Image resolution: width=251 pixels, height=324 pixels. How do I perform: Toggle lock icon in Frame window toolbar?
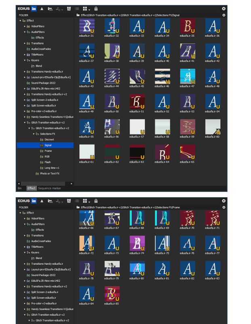pos(96,201)
